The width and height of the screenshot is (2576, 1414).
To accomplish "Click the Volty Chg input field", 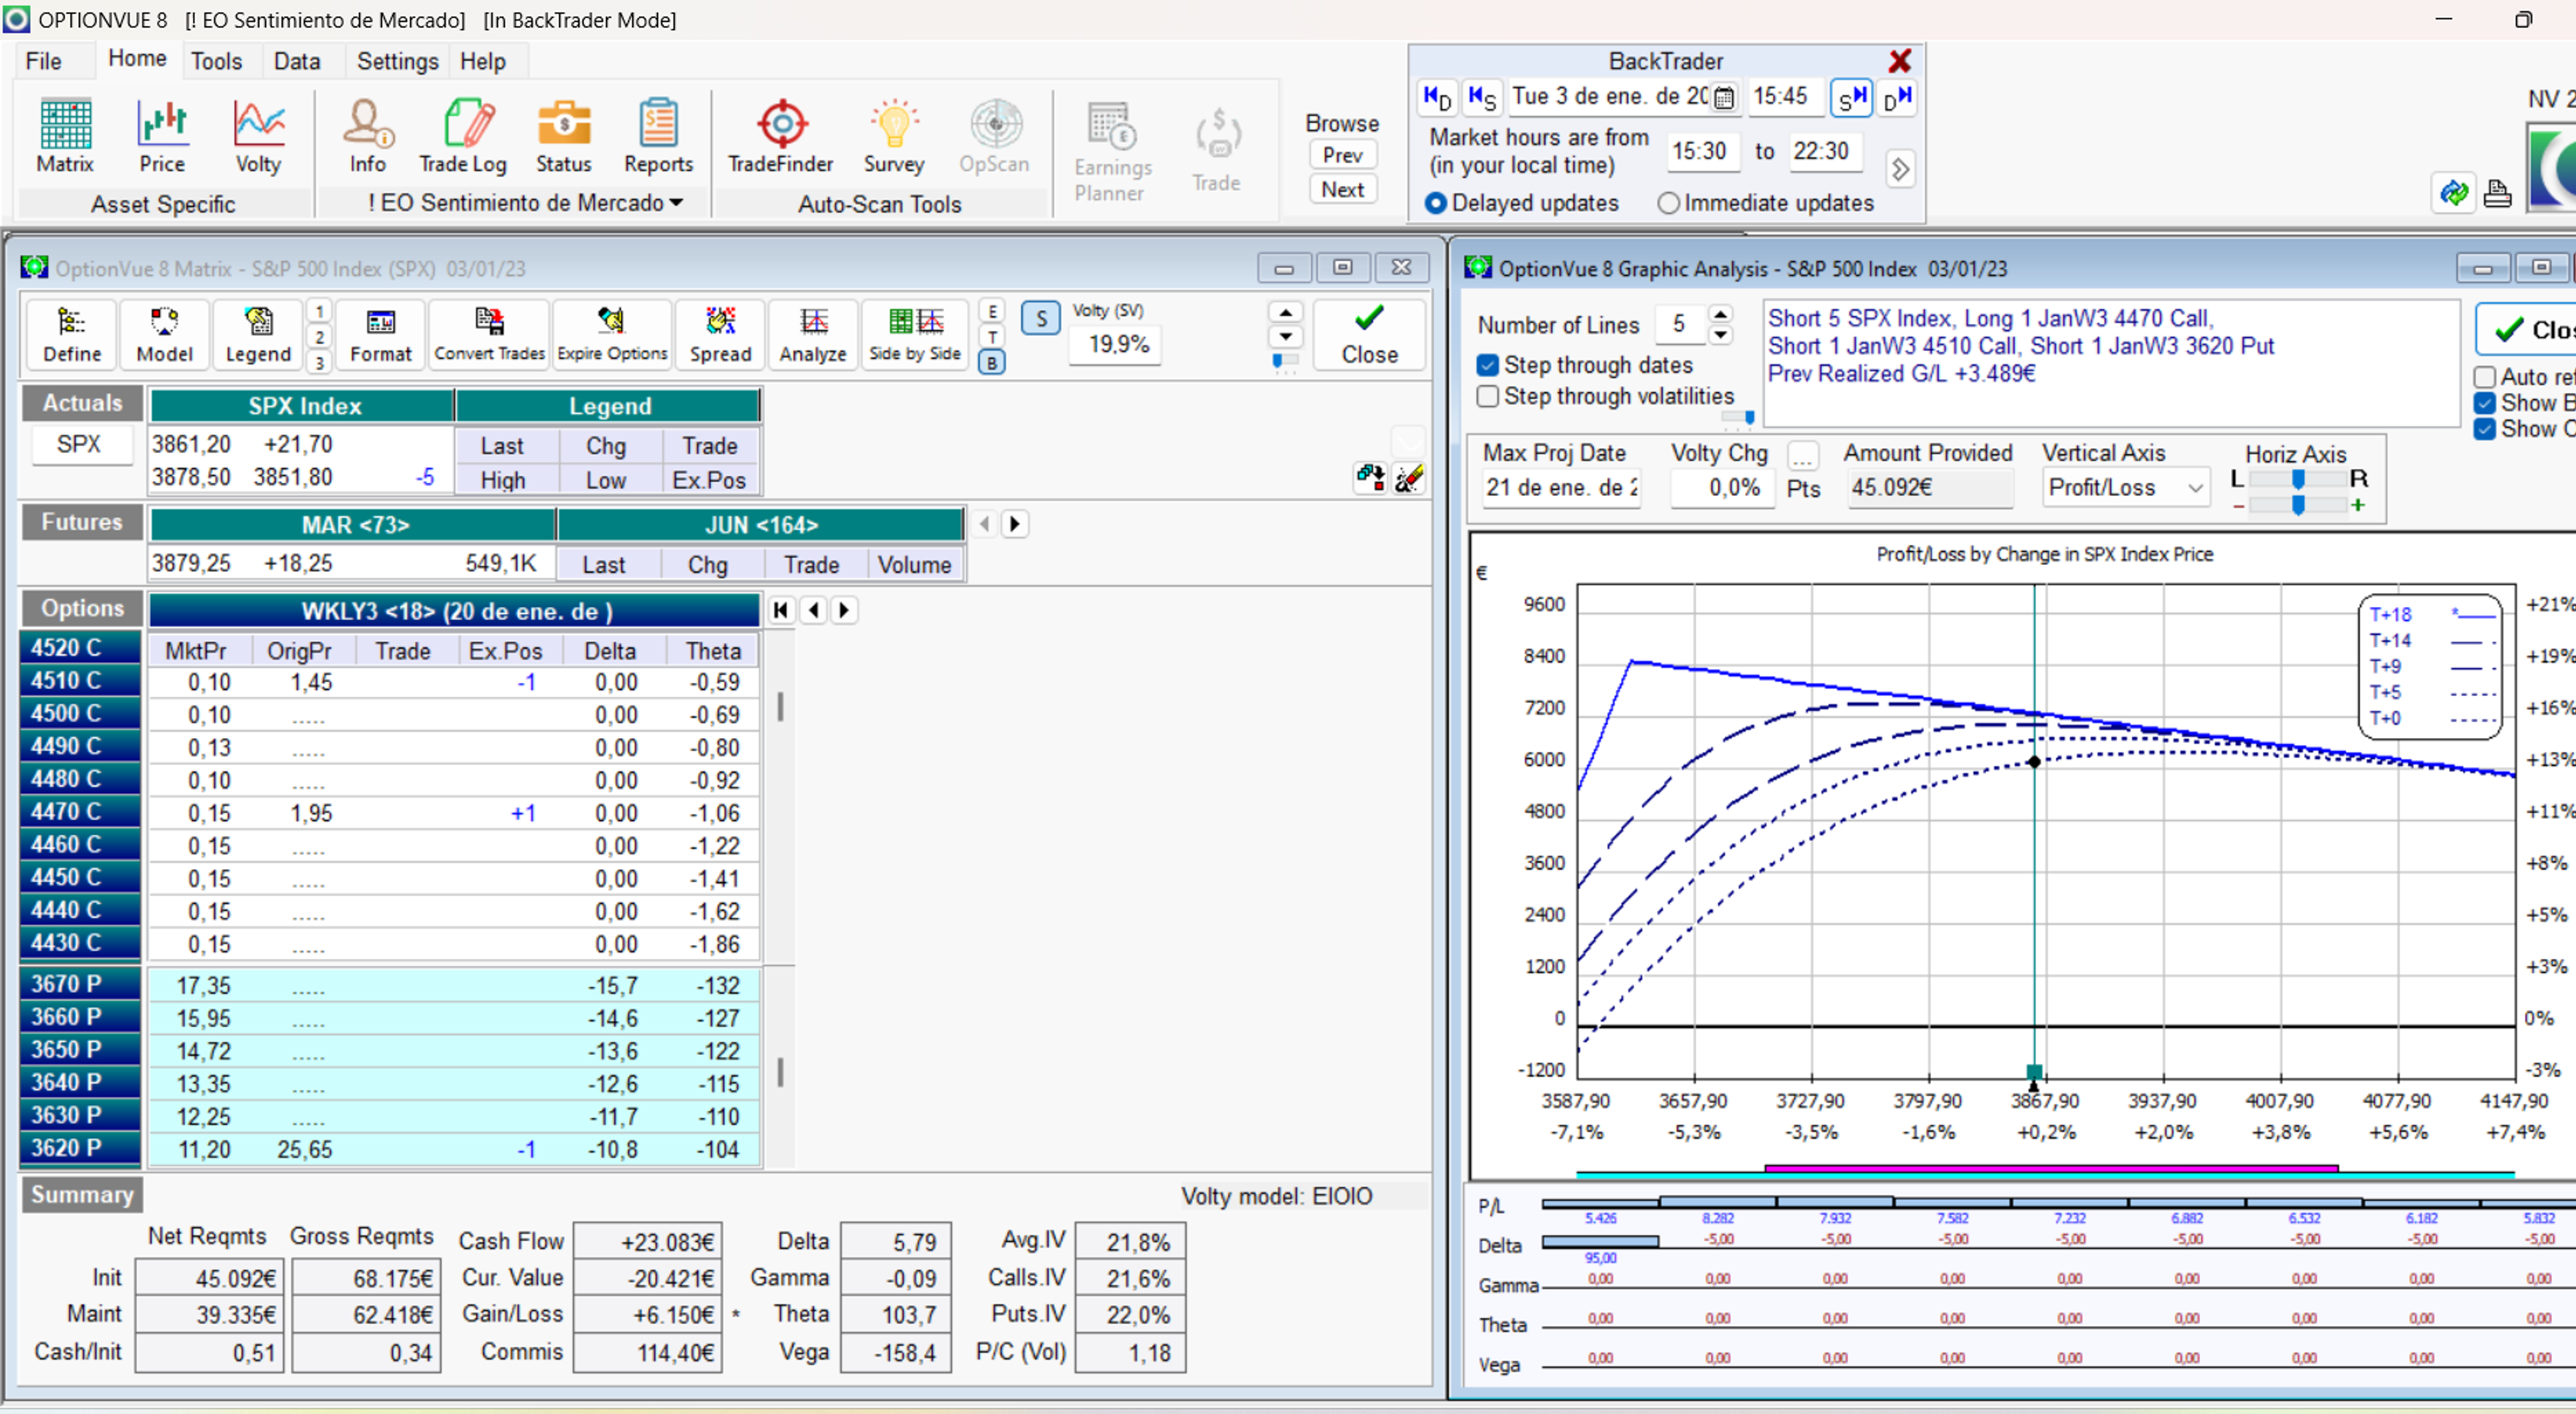I will (x=1722, y=488).
